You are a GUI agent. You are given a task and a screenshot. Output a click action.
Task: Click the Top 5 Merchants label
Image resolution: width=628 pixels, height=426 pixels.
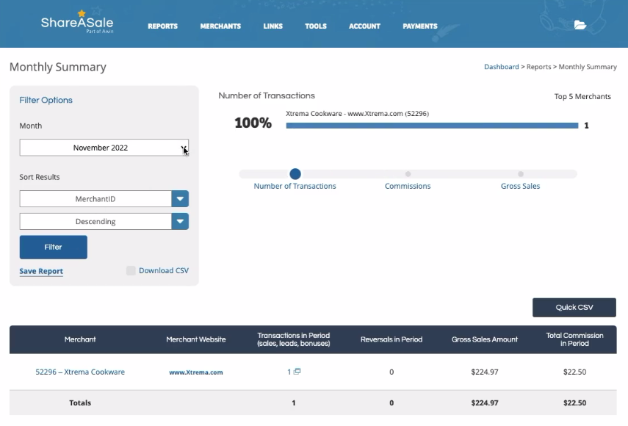pos(582,96)
